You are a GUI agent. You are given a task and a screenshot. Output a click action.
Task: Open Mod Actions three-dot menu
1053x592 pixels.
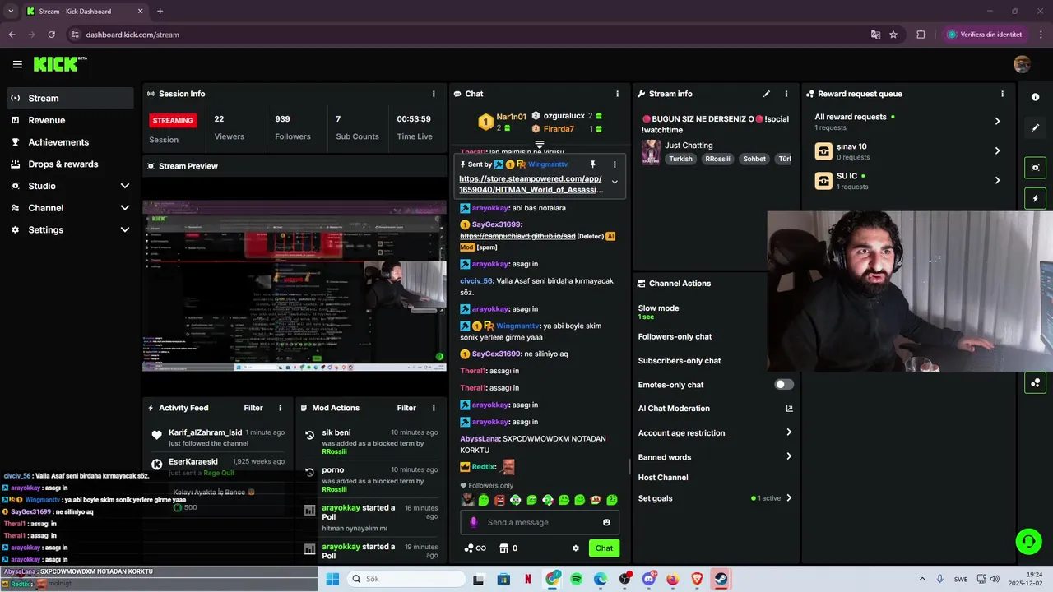click(434, 408)
